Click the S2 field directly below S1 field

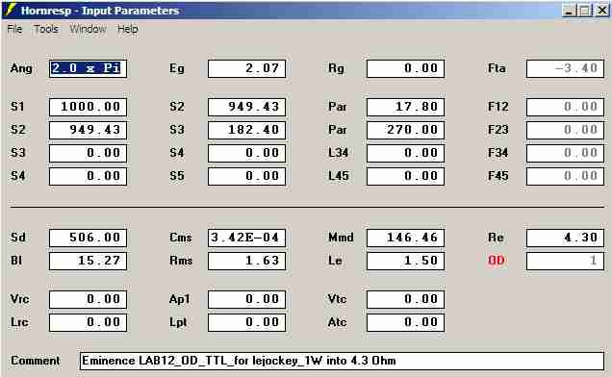coord(88,130)
